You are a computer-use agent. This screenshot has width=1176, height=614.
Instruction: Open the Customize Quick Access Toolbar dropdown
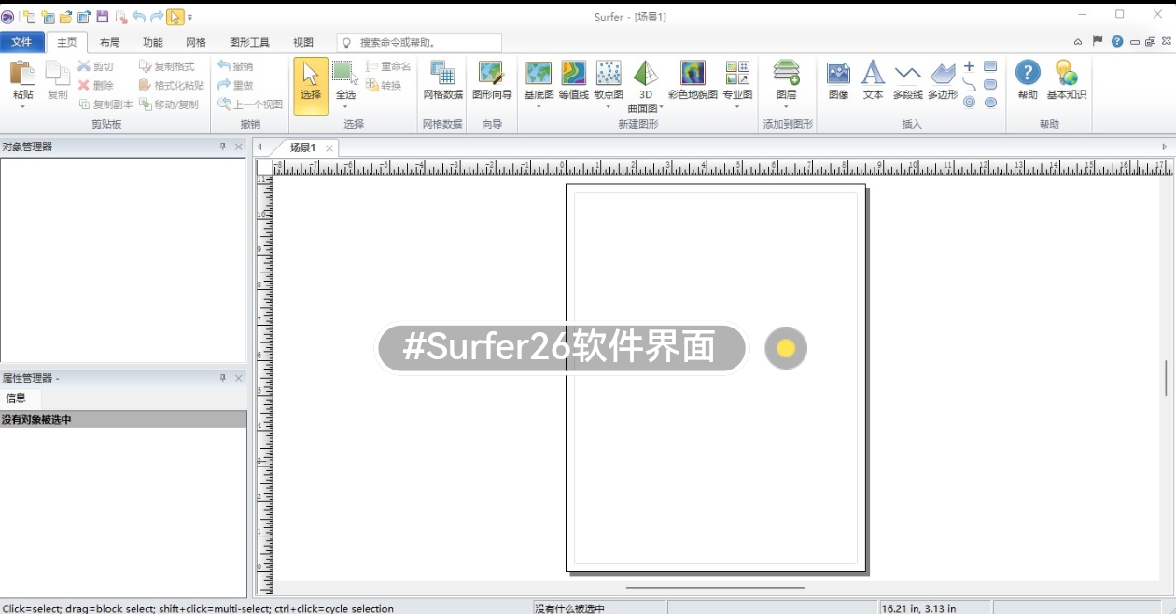tap(190, 17)
